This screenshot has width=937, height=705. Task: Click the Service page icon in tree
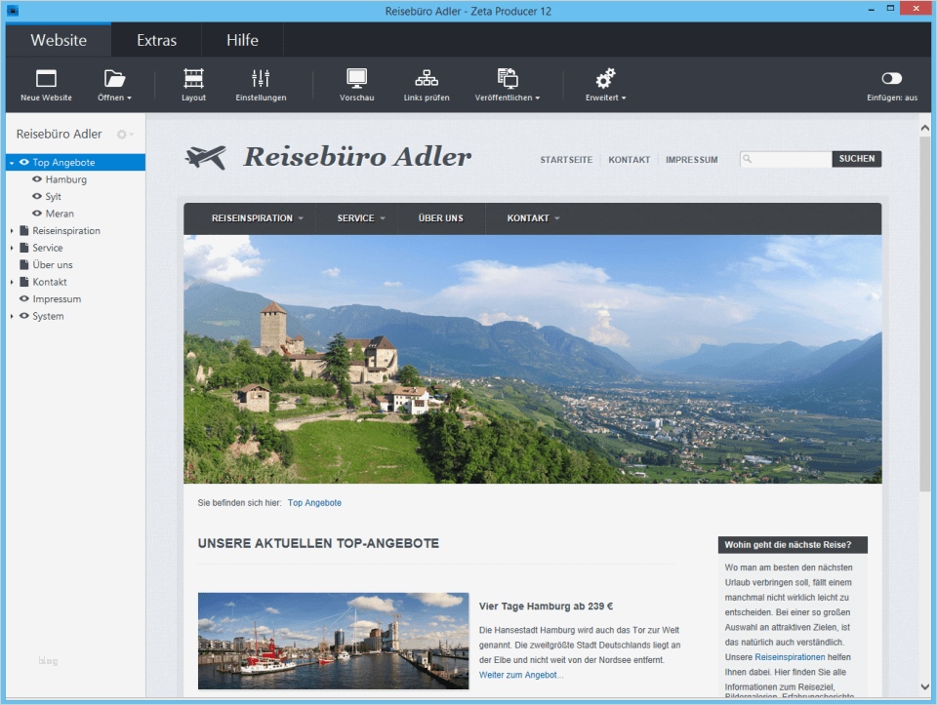pos(23,248)
